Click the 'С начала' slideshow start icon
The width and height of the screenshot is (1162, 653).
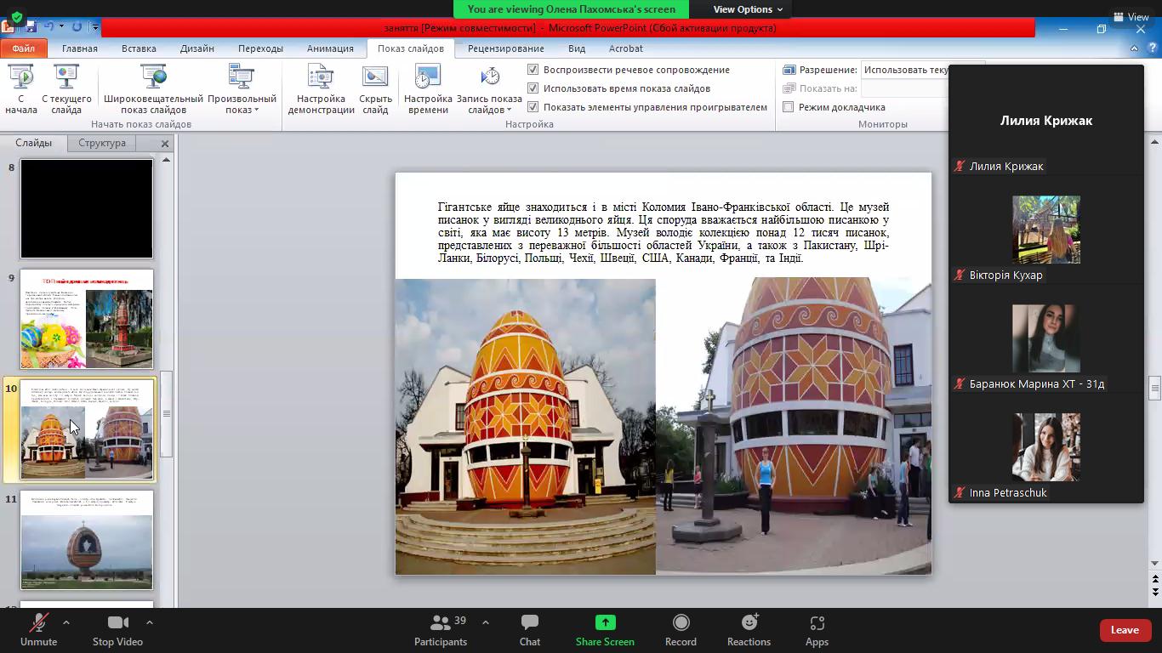pos(21,78)
